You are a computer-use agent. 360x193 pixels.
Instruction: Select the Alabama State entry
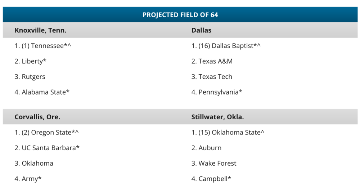[42, 92]
